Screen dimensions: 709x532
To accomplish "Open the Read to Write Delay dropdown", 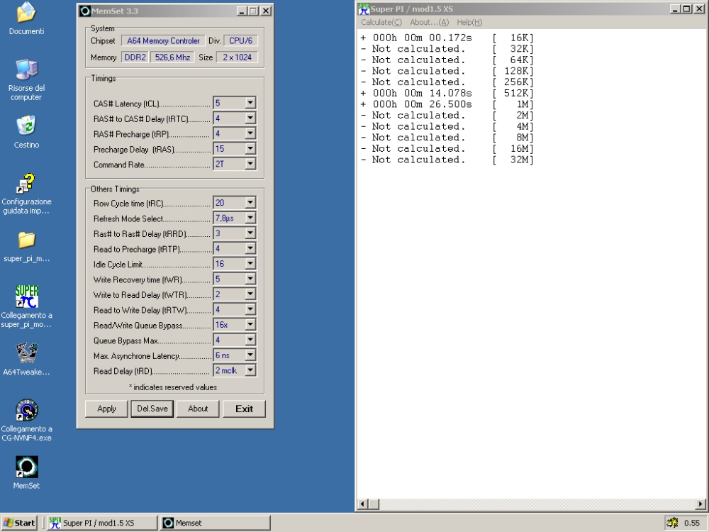I will 250,309.
